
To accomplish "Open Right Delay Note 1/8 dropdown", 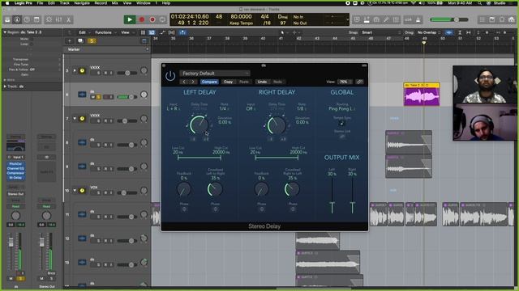I will click(x=302, y=108).
